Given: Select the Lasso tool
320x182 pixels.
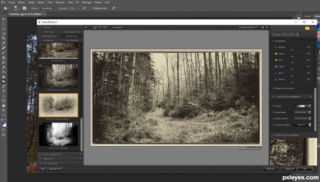Looking at the screenshot, I should (3, 29).
